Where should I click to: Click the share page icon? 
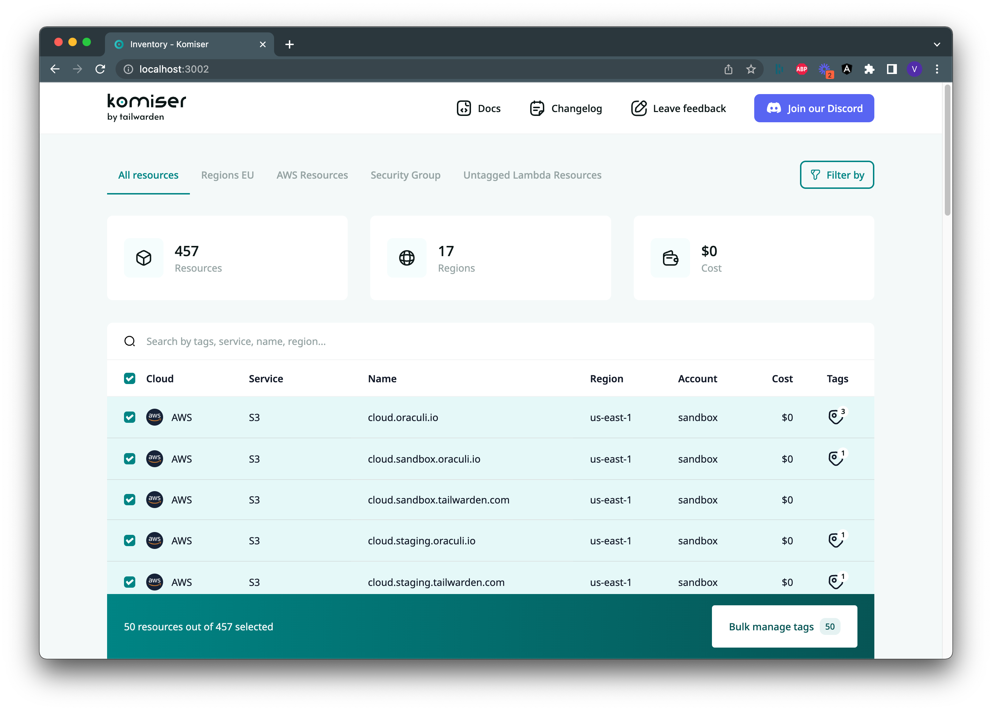pos(728,69)
